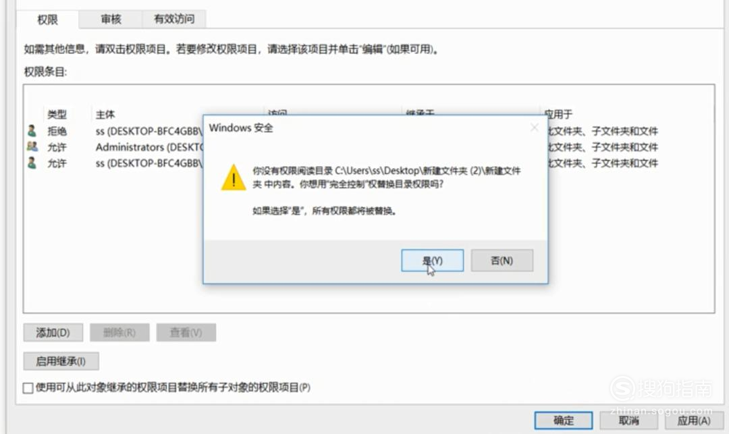This screenshot has height=434, width=729.
Task: Confirm with the 确定 button
Action: [x=564, y=421]
